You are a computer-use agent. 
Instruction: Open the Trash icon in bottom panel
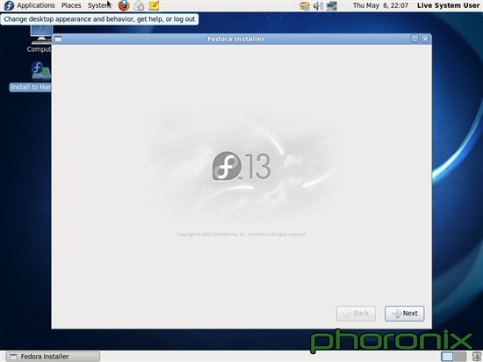pos(476,357)
